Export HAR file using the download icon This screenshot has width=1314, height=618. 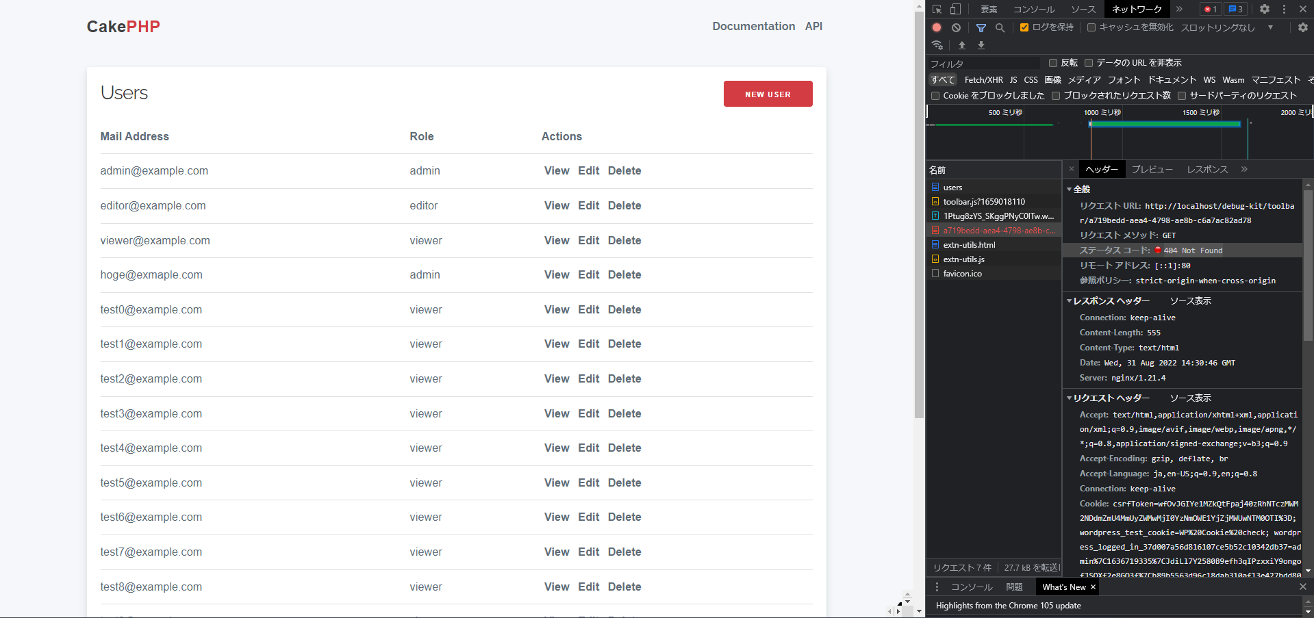pos(981,45)
